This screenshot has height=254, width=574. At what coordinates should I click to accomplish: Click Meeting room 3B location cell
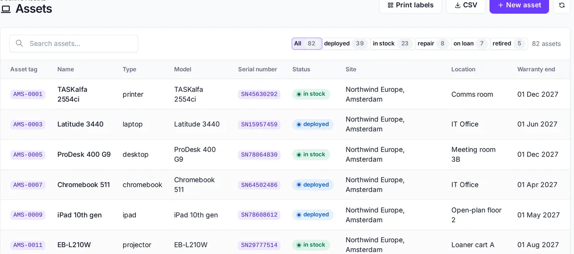(473, 154)
